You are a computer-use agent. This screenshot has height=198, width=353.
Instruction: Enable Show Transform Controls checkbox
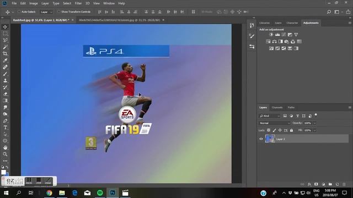click(59, 12)
